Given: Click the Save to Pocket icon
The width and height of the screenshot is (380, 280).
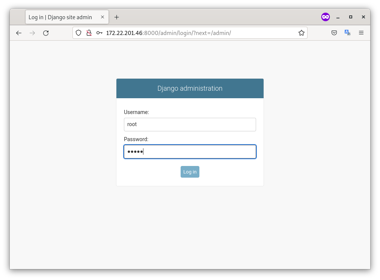Looking at the screenshot, I should (x=334, y=33).
